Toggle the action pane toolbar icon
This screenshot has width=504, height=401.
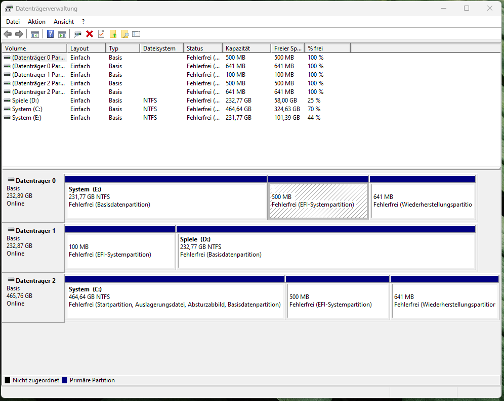click(62, 34)
